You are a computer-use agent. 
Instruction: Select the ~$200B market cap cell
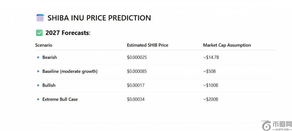(x=210, y=99)
